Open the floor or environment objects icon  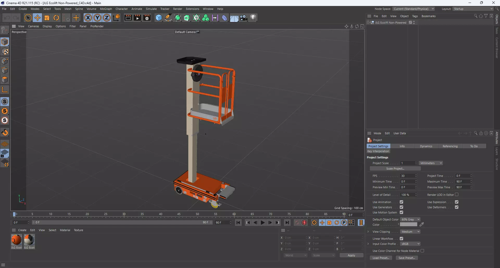pyautogui.click(x=234, y=18)
